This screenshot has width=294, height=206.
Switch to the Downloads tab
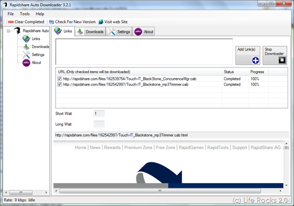coord(90,31)
